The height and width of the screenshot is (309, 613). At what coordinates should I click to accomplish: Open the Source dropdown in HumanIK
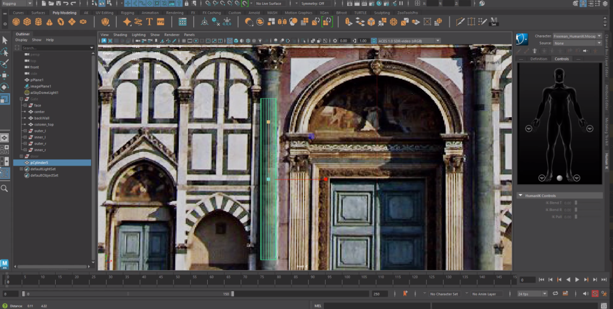click(577, 43)
